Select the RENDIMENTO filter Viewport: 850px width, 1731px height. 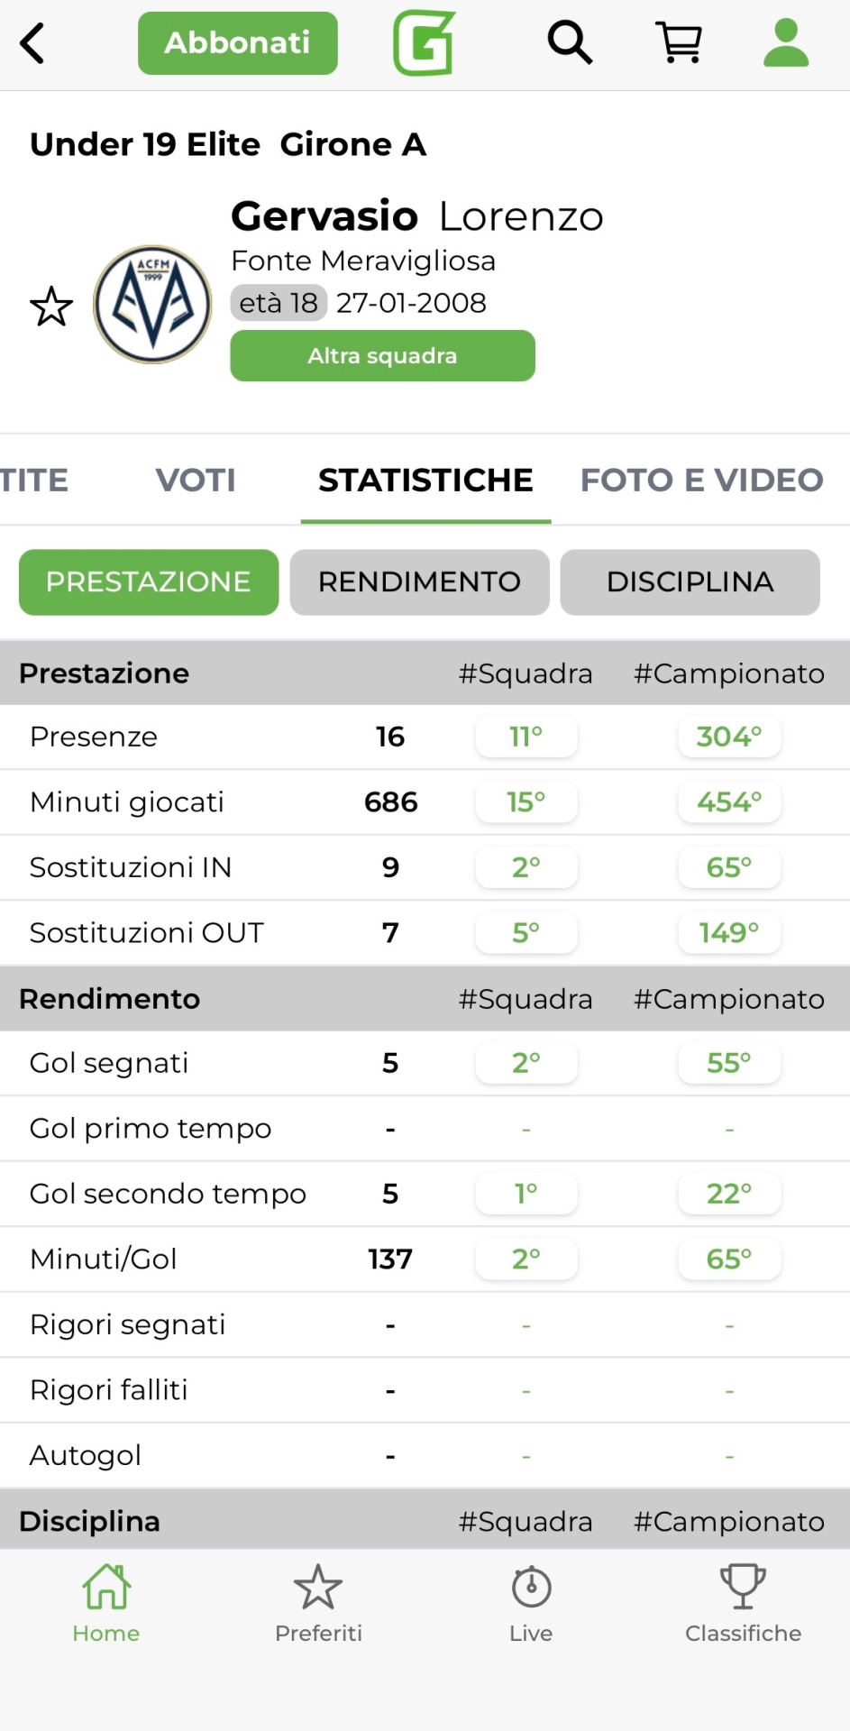(x=419, y=582)
